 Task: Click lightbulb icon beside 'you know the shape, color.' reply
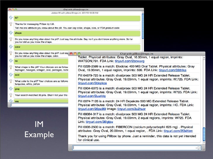(11, 53)
